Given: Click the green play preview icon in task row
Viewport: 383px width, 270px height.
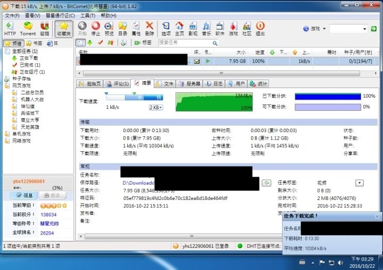Looking at the screenshot, I should pos(208,61).
